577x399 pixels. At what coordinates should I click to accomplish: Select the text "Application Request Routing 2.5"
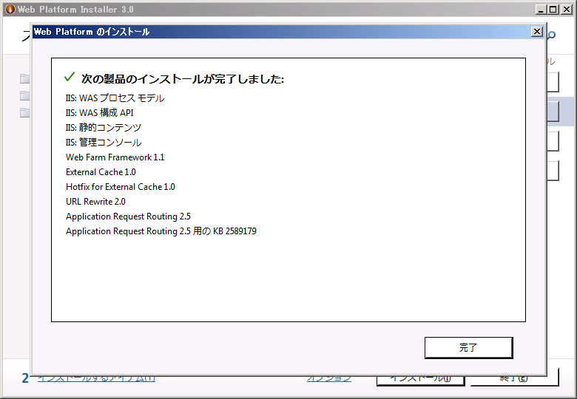(128, 216)
